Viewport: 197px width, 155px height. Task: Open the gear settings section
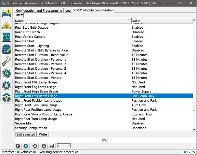coord(7,85)
